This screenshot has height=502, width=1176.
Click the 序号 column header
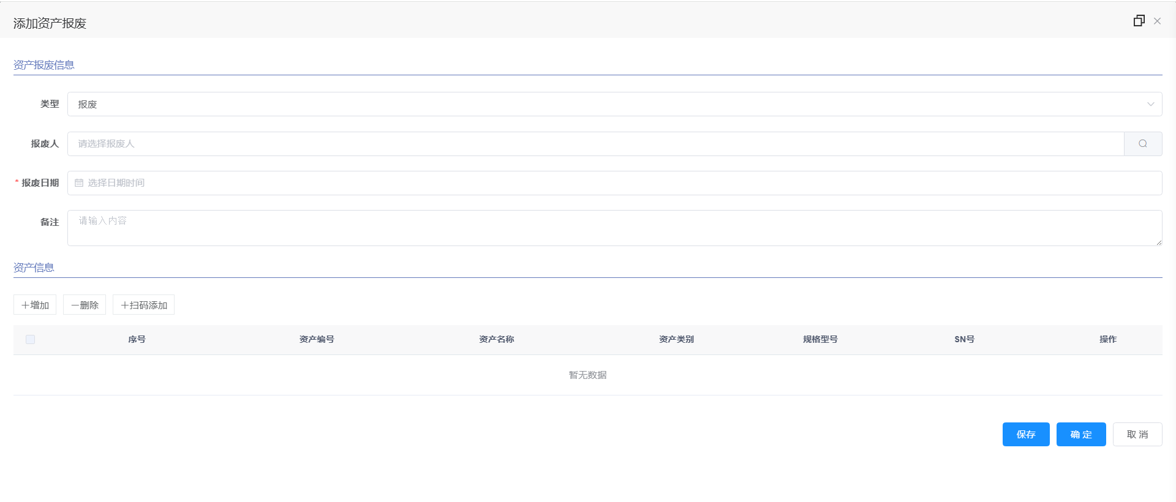pyautogui.click(x=137, y=340)
